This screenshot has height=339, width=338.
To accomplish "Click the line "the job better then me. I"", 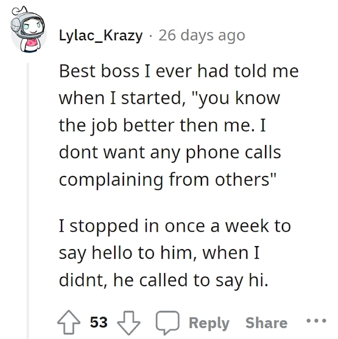I will pos(162,126).
